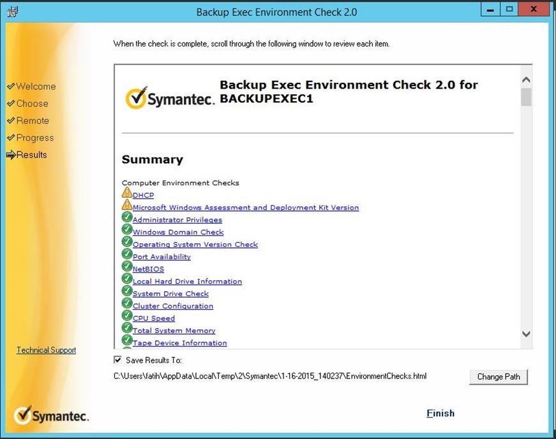The width and height of the screenshot is (556, 439).
Task: Open the Windows Domain Check link
Action: (178, 233)
